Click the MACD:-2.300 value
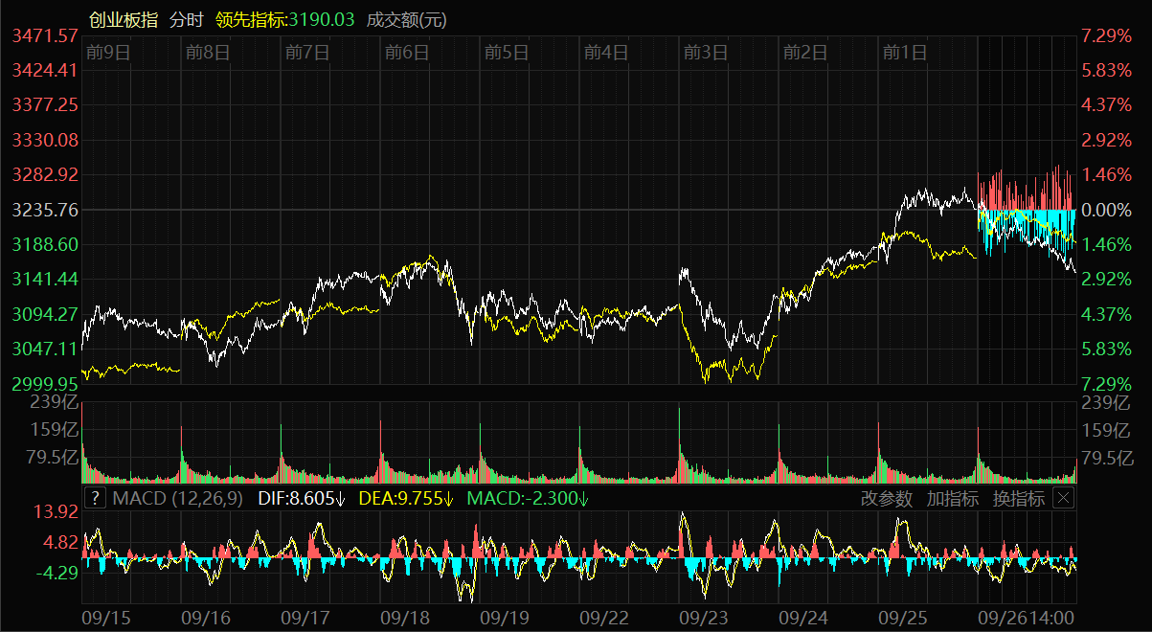 pyautogui.click(x=528, y=498)
